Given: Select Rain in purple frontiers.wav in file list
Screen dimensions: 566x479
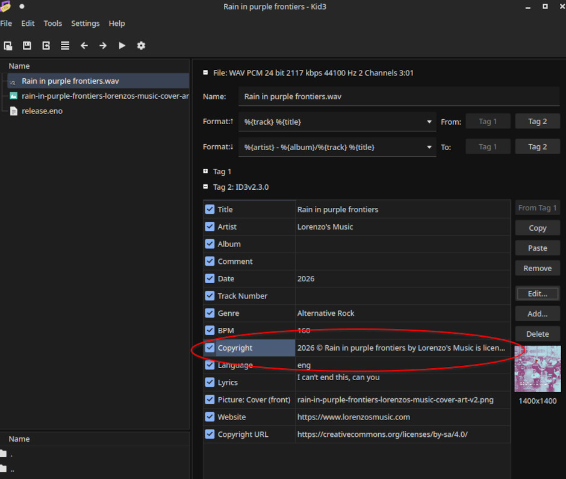Looking at the screenshot, I should (98, 81).
